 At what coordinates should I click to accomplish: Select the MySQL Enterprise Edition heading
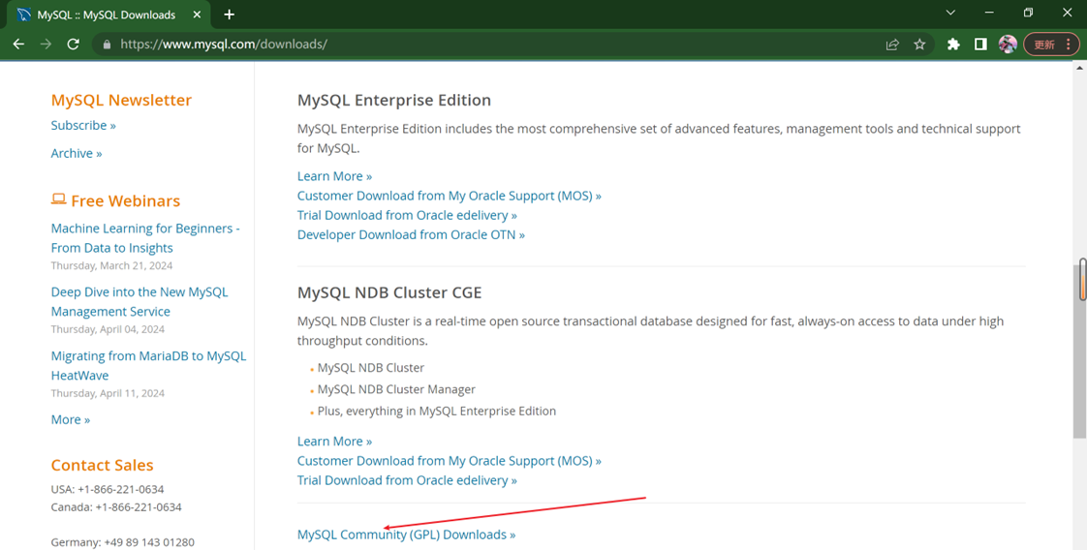coord(393,100)
